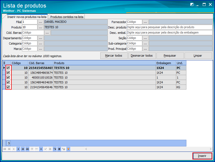Move to previous record arrow
The width and height of the screenshot is (215, 162).
click(x=14, y=149)
